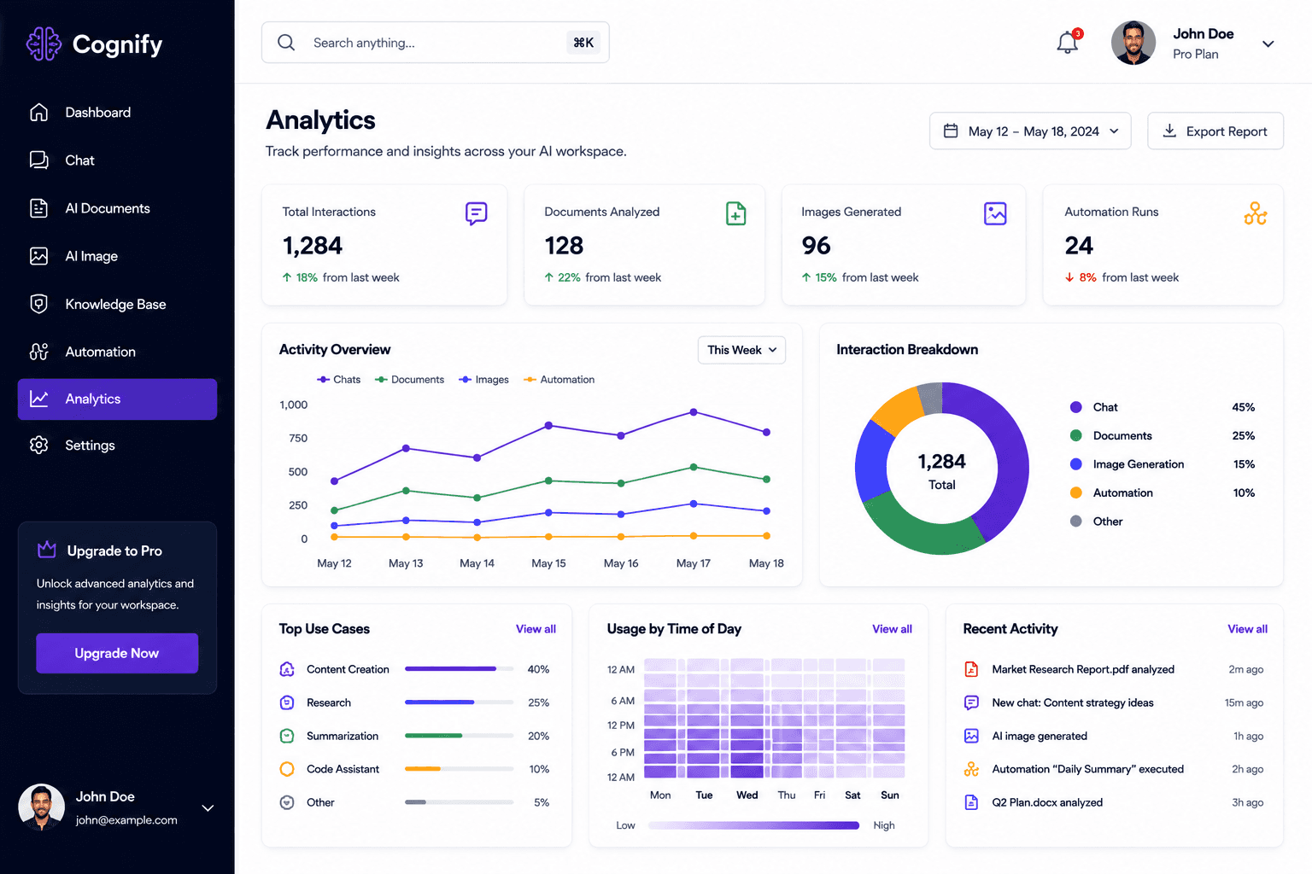Click the Automation orange legend dot
Image resolution: width=1312 pixels, height=874 pixels.
pos(1076,492)
